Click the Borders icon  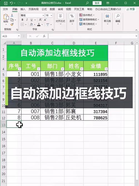pos(22,24)
